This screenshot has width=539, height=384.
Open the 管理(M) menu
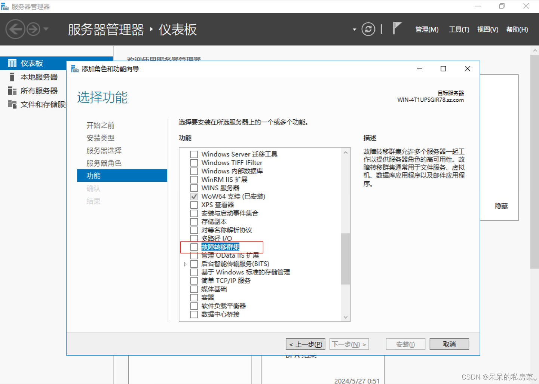tap(427, 29)
